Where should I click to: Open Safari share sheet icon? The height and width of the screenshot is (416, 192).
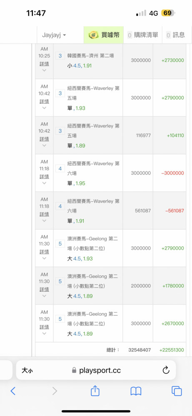pos(95,391)
